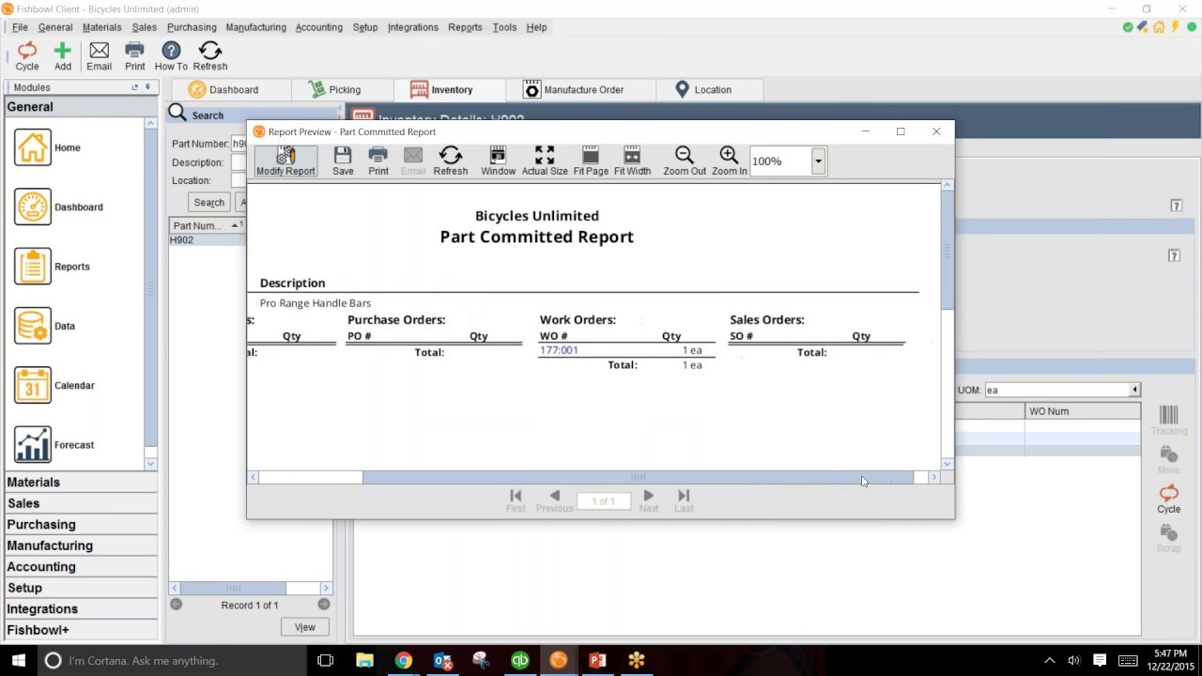The width and height of the screenshot is (1202, 676).
Task: Print the report from preview toolbar
Action: click(x=378, y=161)
